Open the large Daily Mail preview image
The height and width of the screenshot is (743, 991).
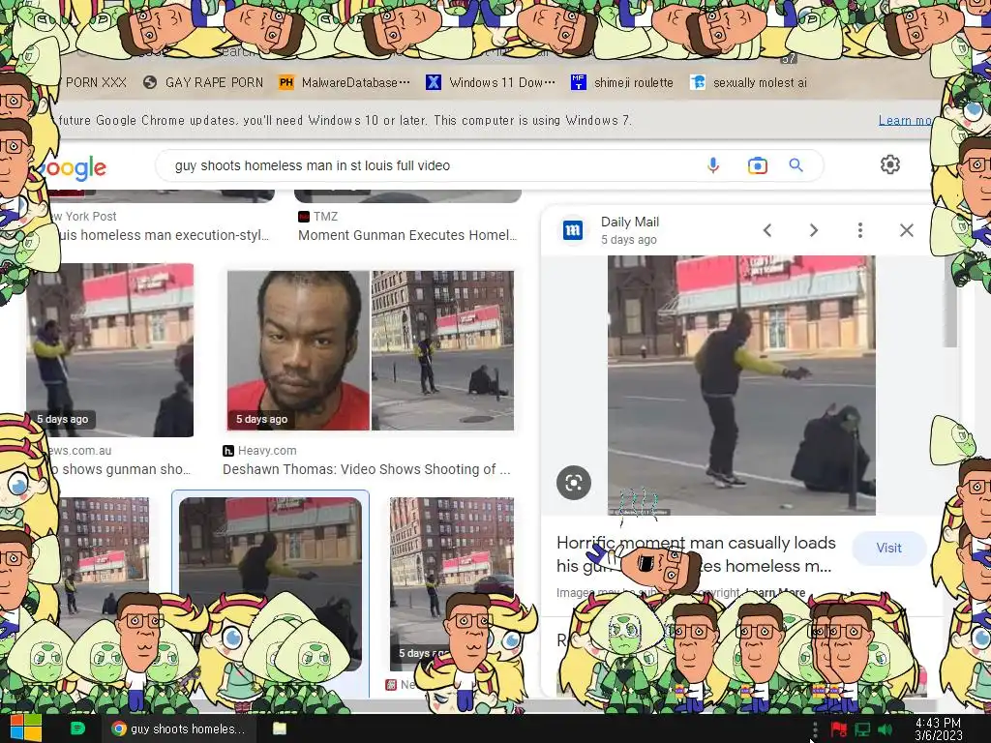pyautogui.click(x=741, y=385)
